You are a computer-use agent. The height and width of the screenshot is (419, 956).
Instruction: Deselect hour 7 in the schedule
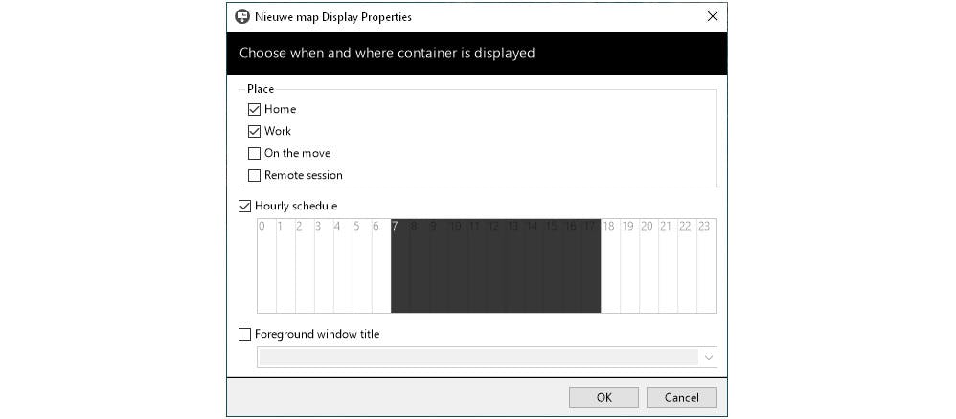400,268
